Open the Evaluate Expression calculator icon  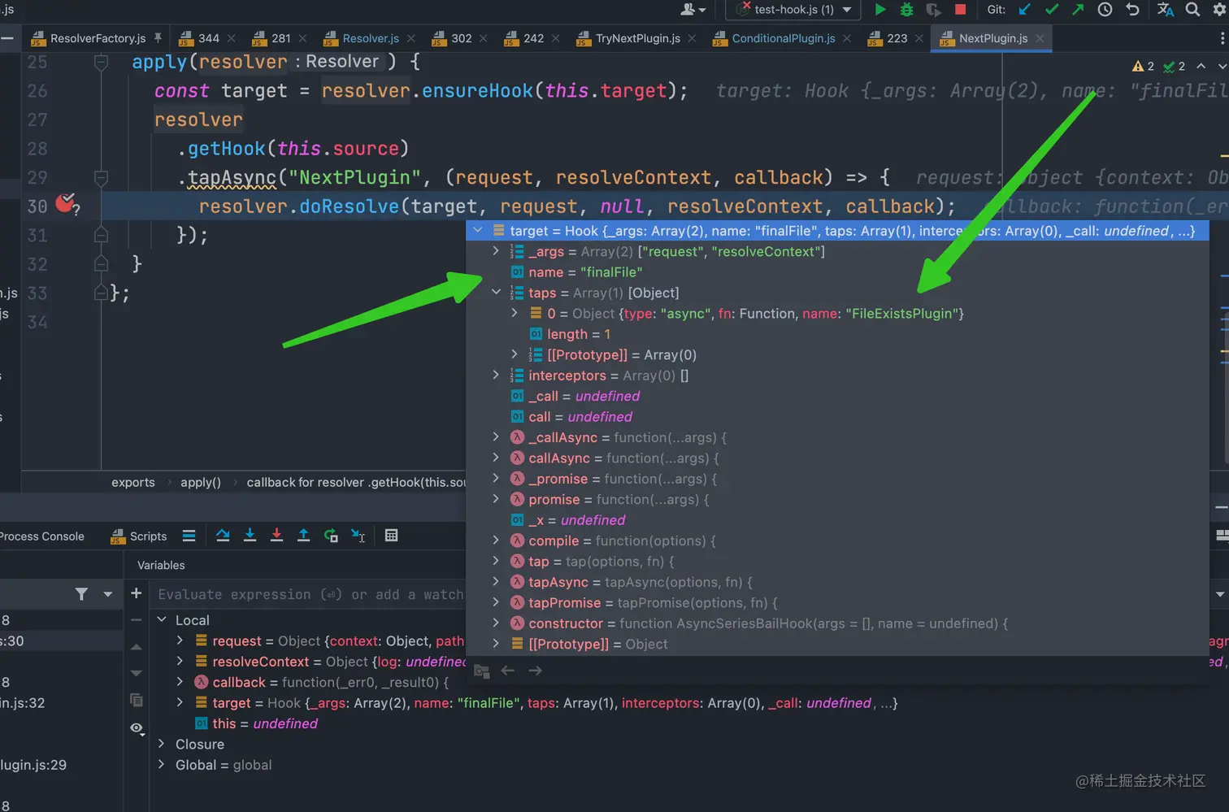click(391, 536)
